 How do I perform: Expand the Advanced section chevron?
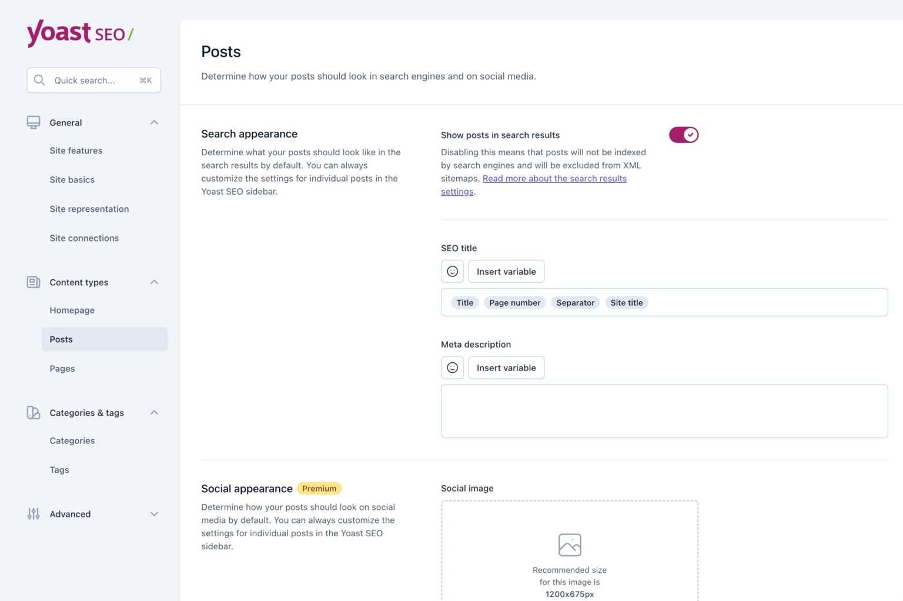154,514
